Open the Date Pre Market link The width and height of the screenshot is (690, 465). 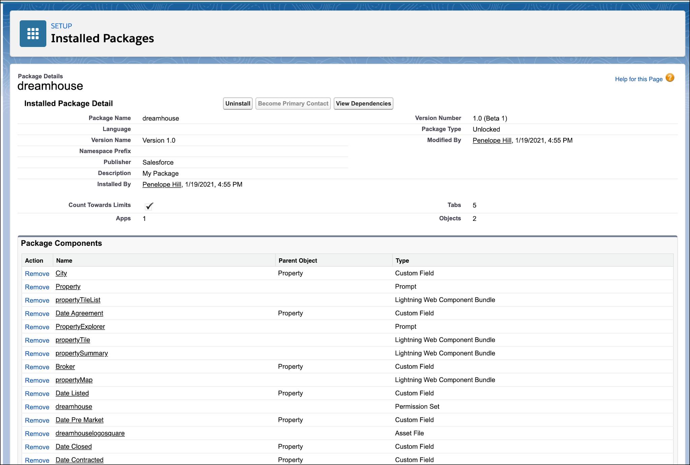click(80, 420)
